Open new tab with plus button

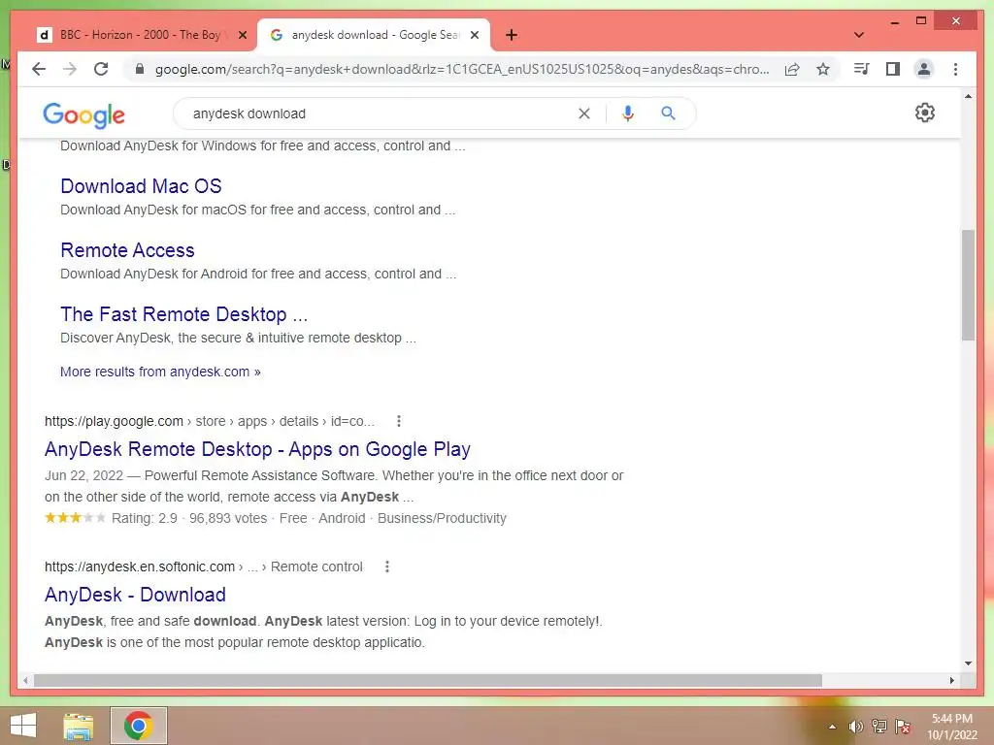[x=511, y=35]
